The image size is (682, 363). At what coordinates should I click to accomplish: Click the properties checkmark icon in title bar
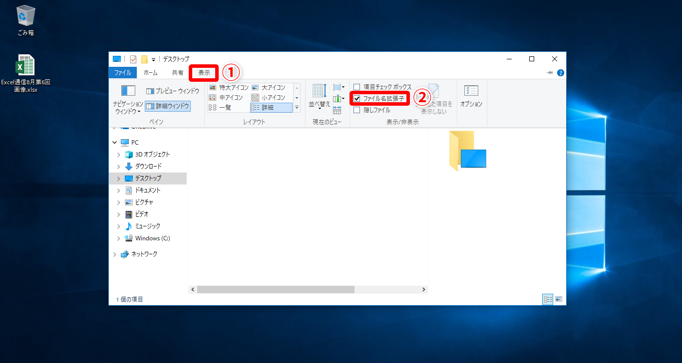tap(133, 59)
